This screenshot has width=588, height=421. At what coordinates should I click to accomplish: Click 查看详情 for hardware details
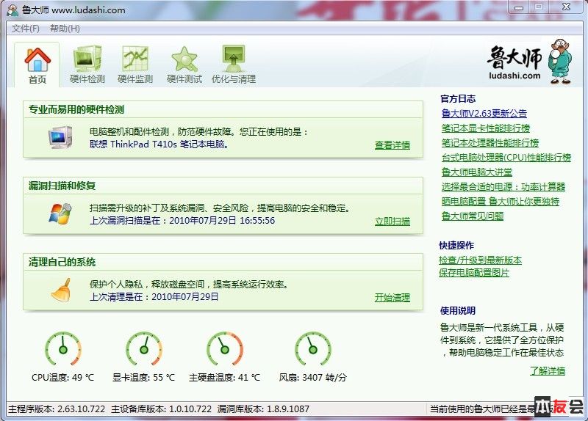pos(392,145)
